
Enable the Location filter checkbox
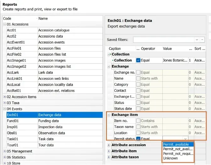[x=138, y=133]
